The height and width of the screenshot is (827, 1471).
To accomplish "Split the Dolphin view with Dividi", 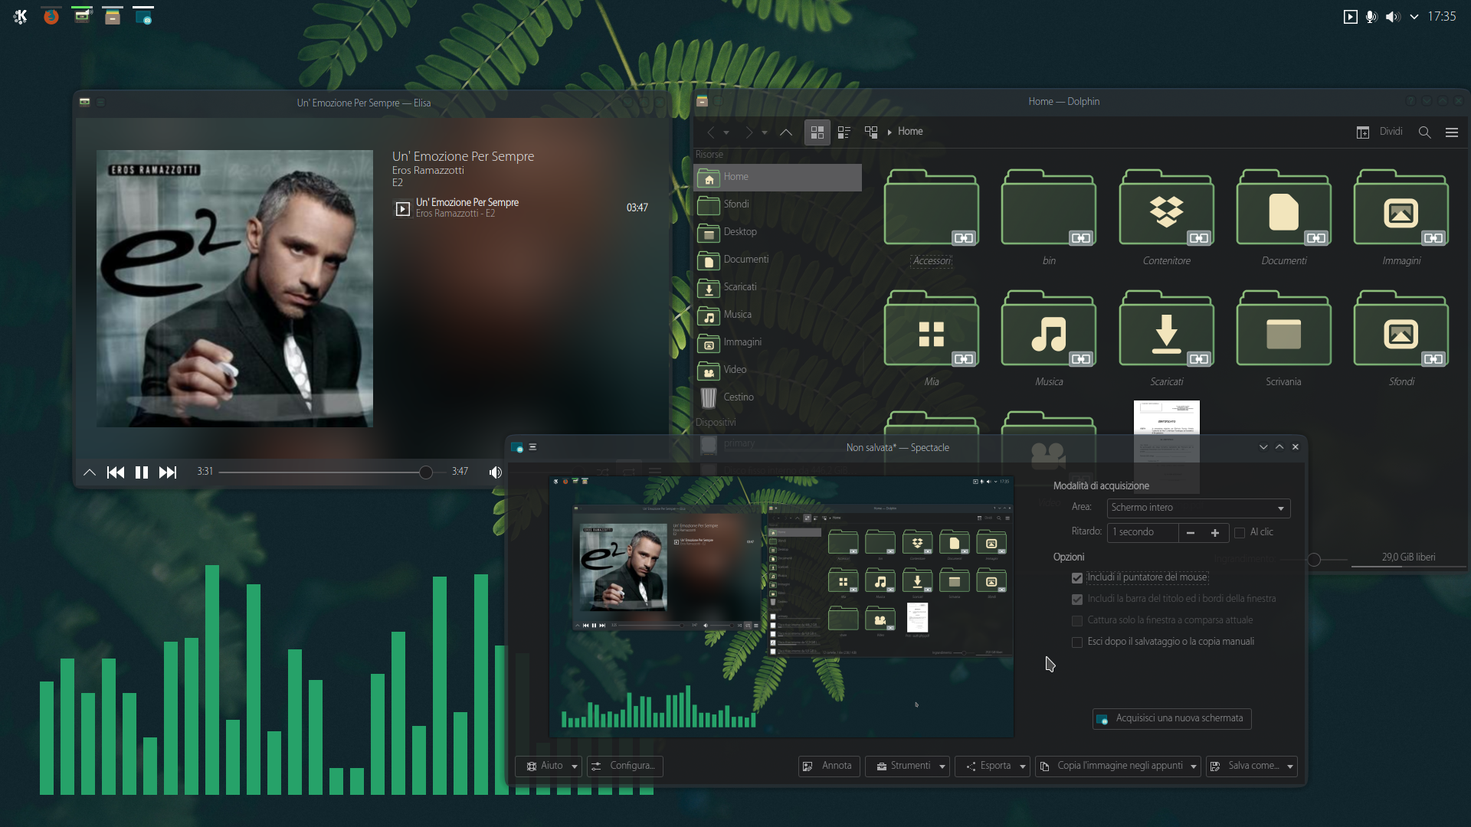I will [1380, 132].
